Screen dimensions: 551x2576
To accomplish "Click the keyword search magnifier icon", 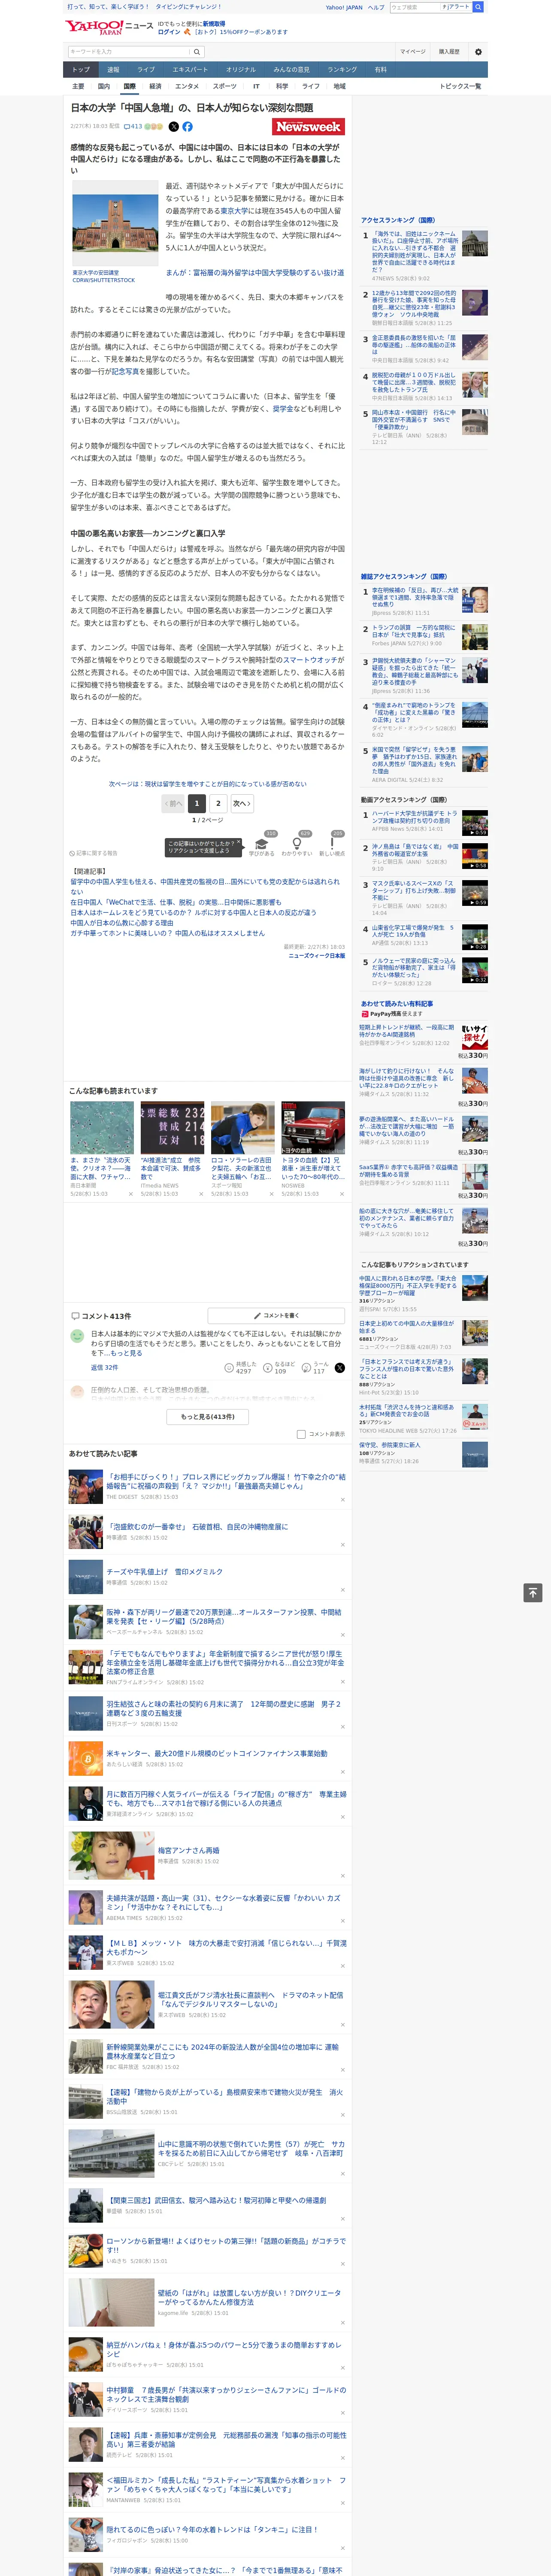I will (x=197, y=51).
